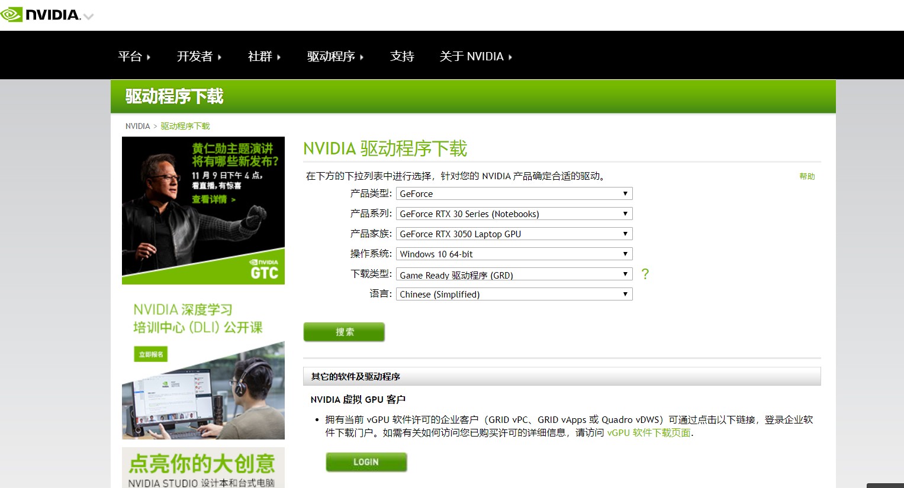The height and width of the screenshot is (488, 904).
Task: Open the 点亮你的大创意 Studio banner
Action: click(x=203, y=467)
